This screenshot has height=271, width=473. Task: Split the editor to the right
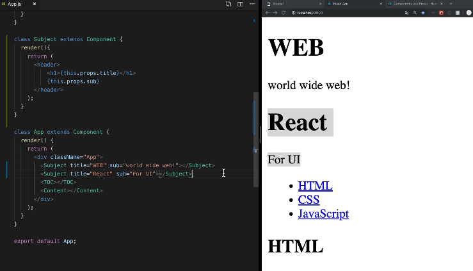click(240, 4)
